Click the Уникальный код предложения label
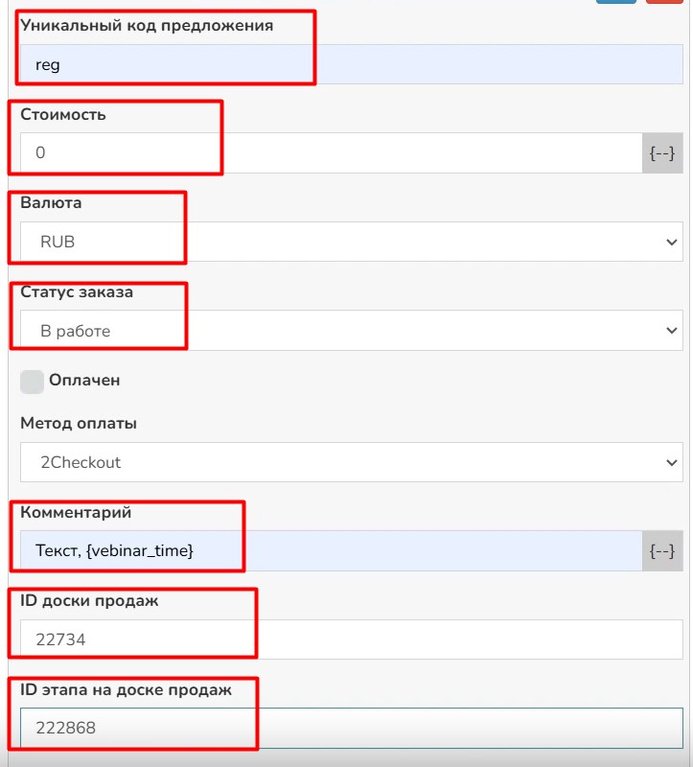This screenshot has height=767, width=693. click(147, 26)
